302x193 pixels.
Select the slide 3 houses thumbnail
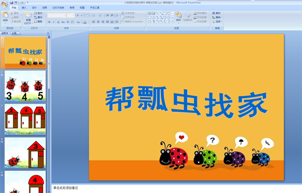(25, 119)
